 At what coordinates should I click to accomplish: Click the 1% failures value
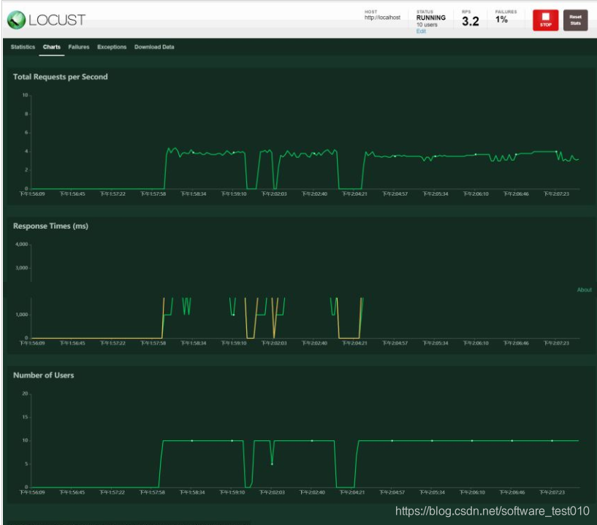point(501,20)
